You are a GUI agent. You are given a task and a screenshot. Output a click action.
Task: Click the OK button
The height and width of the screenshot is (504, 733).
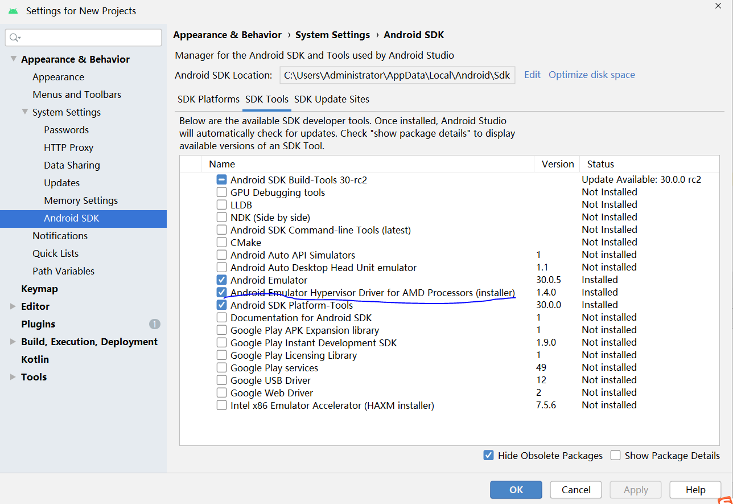click(516, 490)
